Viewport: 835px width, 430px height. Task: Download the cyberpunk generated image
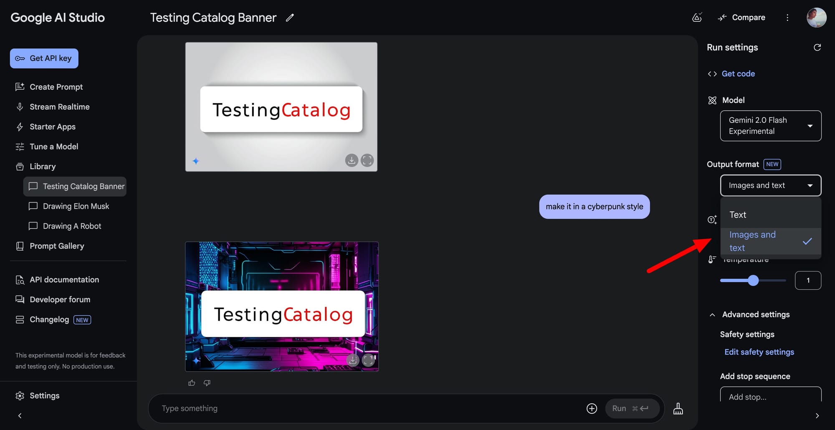pyautogui.click(x=353, y=360)
